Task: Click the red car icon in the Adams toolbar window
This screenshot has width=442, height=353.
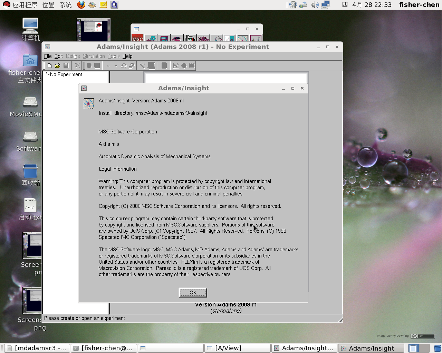Action: pos(177,39)
